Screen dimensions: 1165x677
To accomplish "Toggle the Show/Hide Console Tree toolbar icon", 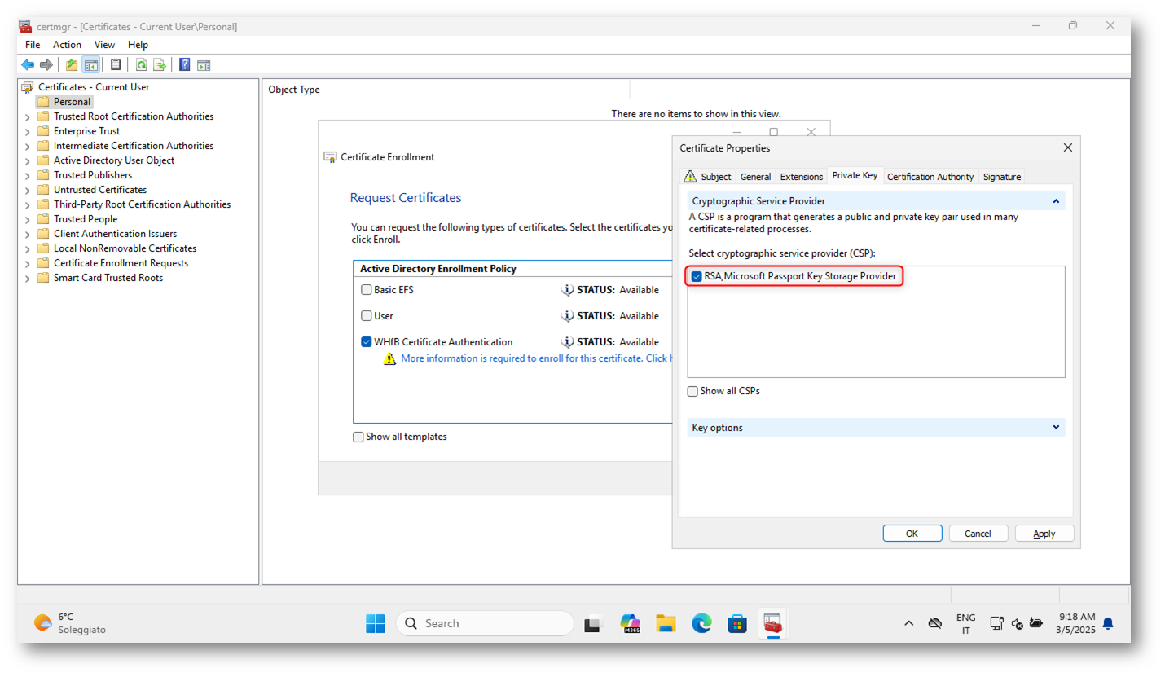I will pyautogui.click(x=91, y=64).
